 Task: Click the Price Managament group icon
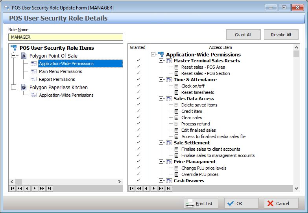point(169,162)
